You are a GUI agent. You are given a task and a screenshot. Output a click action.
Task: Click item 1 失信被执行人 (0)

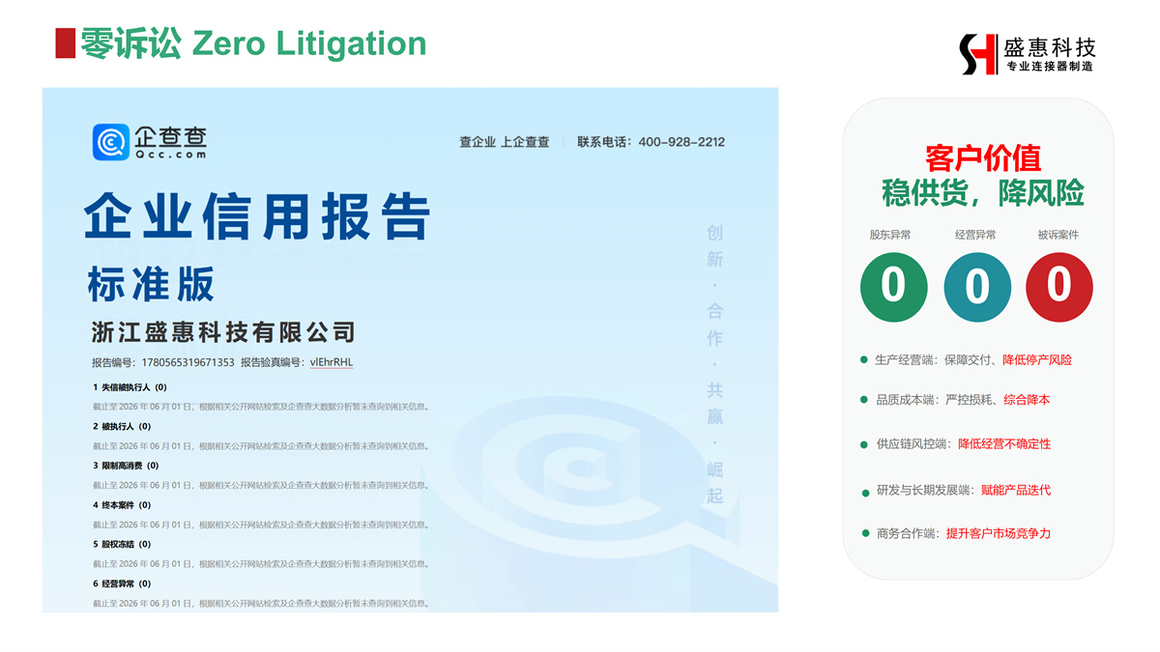click(x=130, y=387)
